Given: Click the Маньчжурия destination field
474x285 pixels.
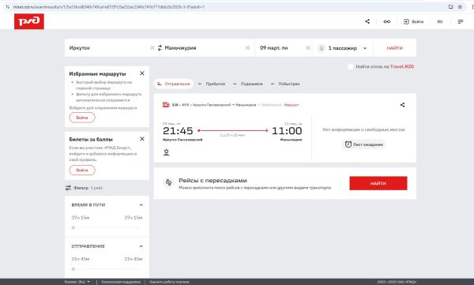Looking at the screenshot, I should coord(204,47).
